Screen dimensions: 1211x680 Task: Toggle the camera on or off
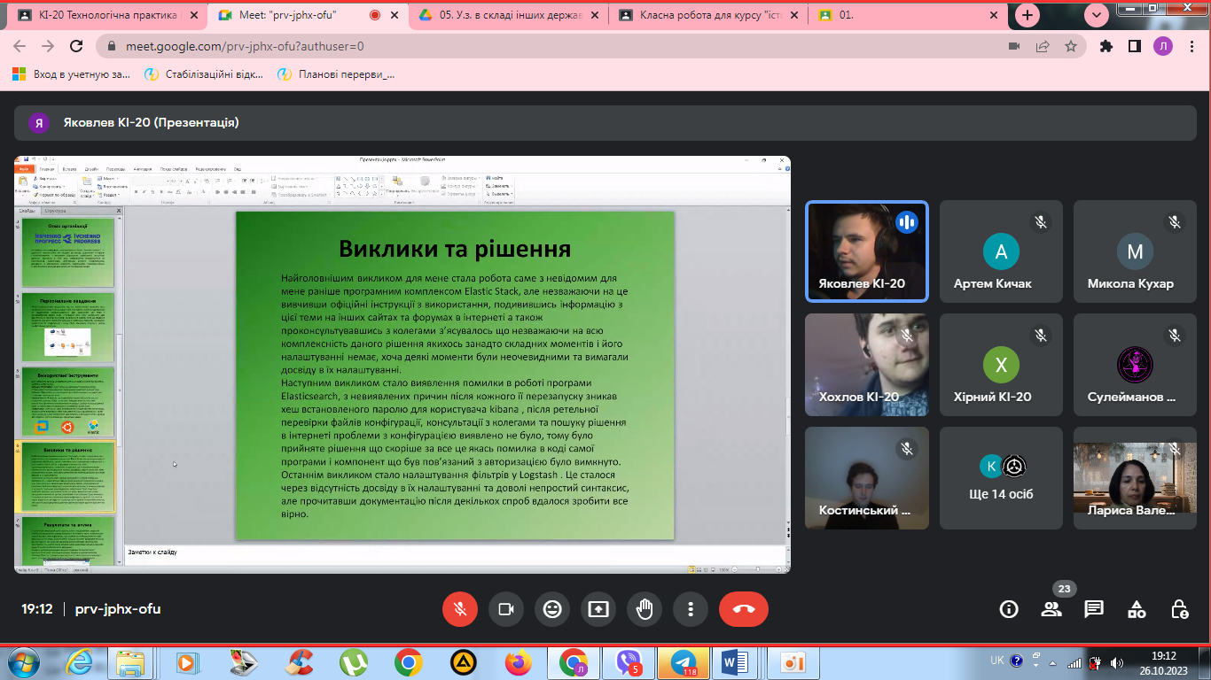[506, 609]
